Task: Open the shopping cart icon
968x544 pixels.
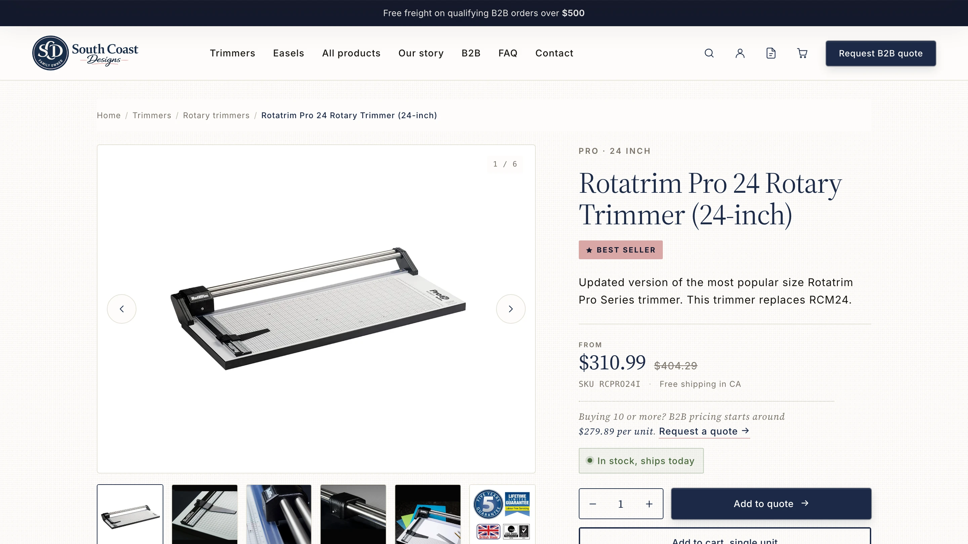Action: (x=802, y=53)
